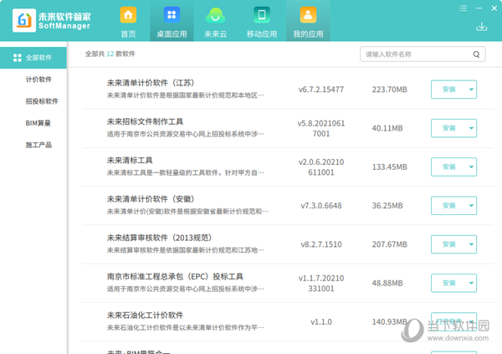Viewport: 502px width, 354px height.
Task: Open the 首页 home icon
Action: 128,22
